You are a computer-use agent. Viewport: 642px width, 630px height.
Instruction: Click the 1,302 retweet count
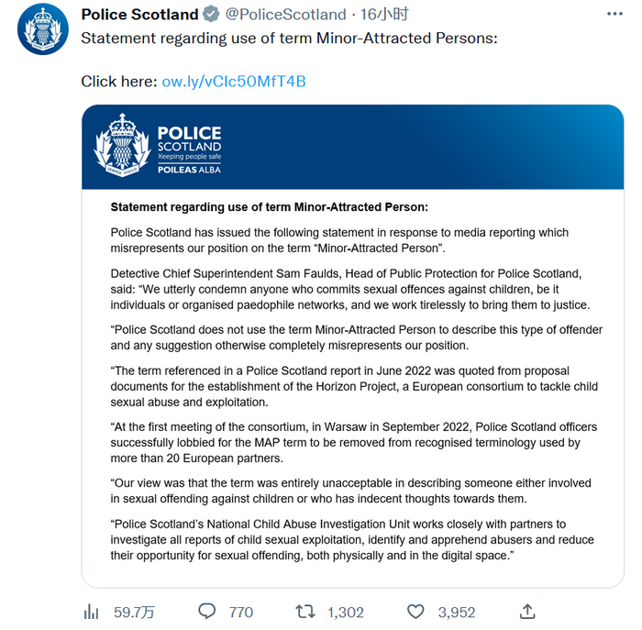(346, 612)
